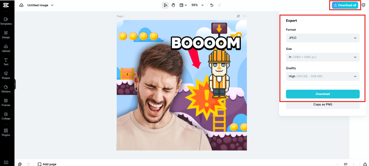Open the page more options ellipsis
Image resolution: width=369 pixels, height=166 pixels.
tap(244, 16)
